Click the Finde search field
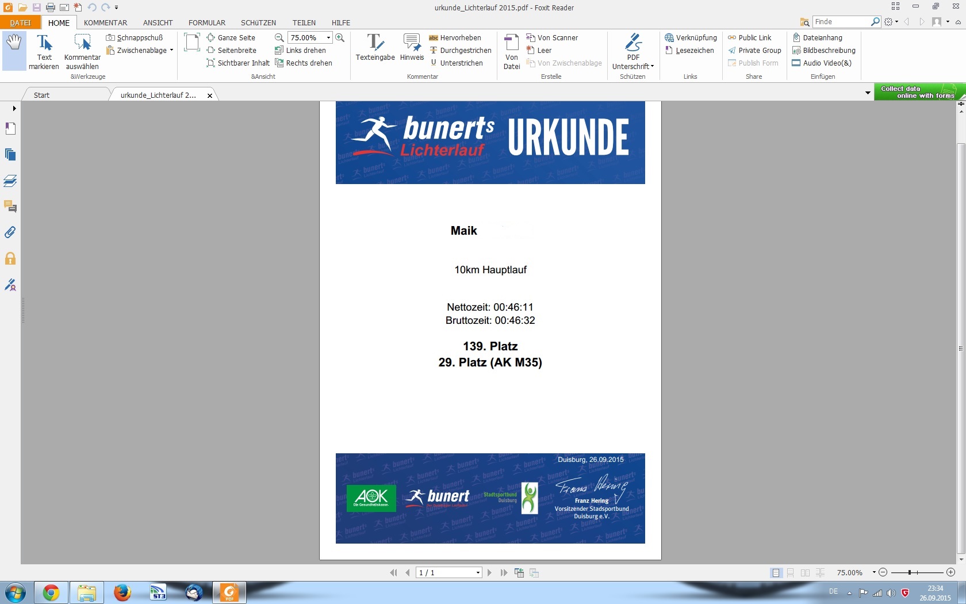 pos(841,21)
